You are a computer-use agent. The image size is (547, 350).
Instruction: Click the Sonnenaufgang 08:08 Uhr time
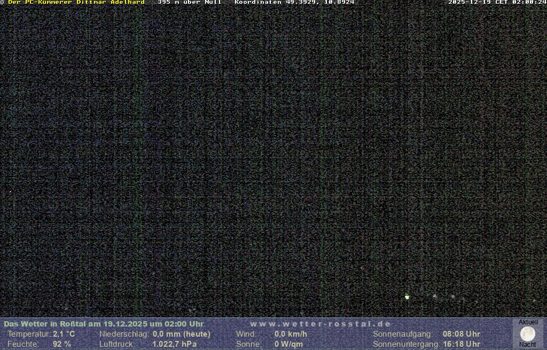461,334
